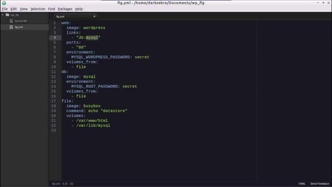The image size is (332, 187).
Task: Click line number 4 in the gutter
Action: coord(54,37)
